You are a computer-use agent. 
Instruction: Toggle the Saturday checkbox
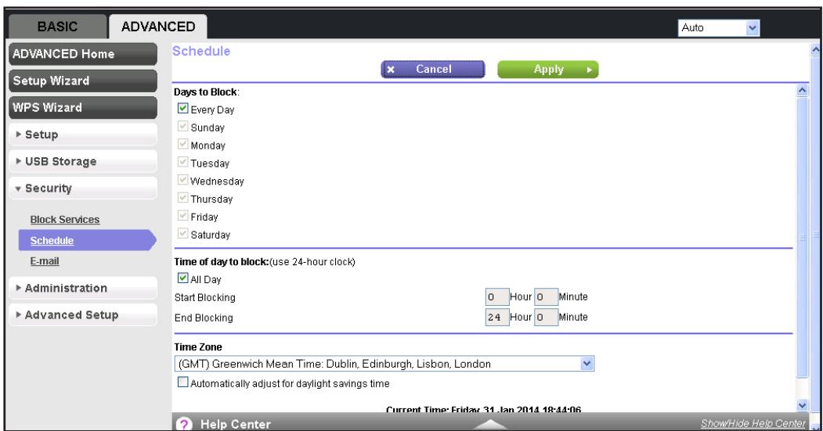click(182, 233)
